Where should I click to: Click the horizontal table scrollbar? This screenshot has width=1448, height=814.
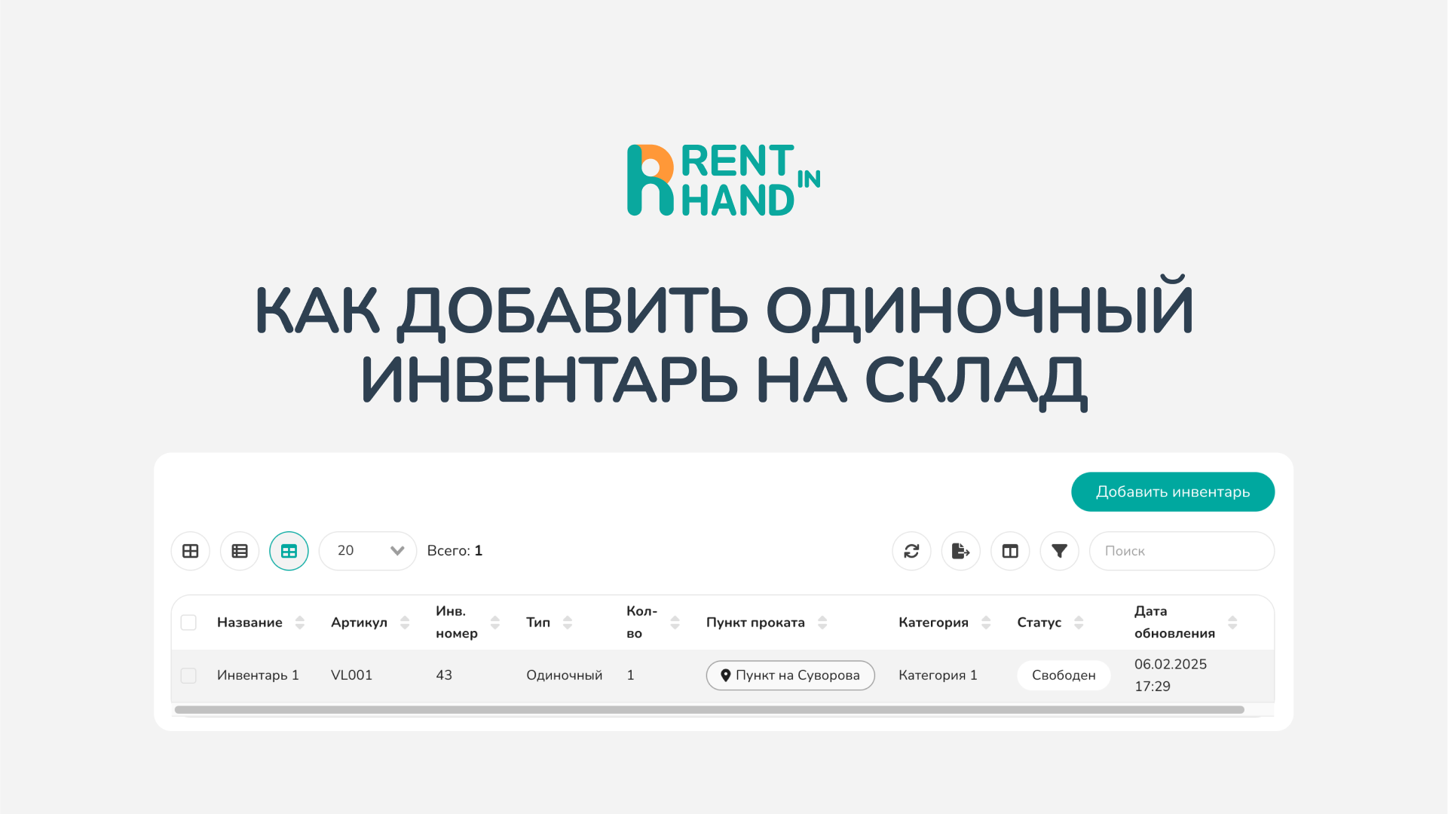(x=709, y=710)
